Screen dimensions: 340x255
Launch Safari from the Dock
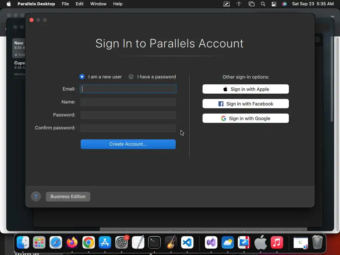tap(56, 242)
